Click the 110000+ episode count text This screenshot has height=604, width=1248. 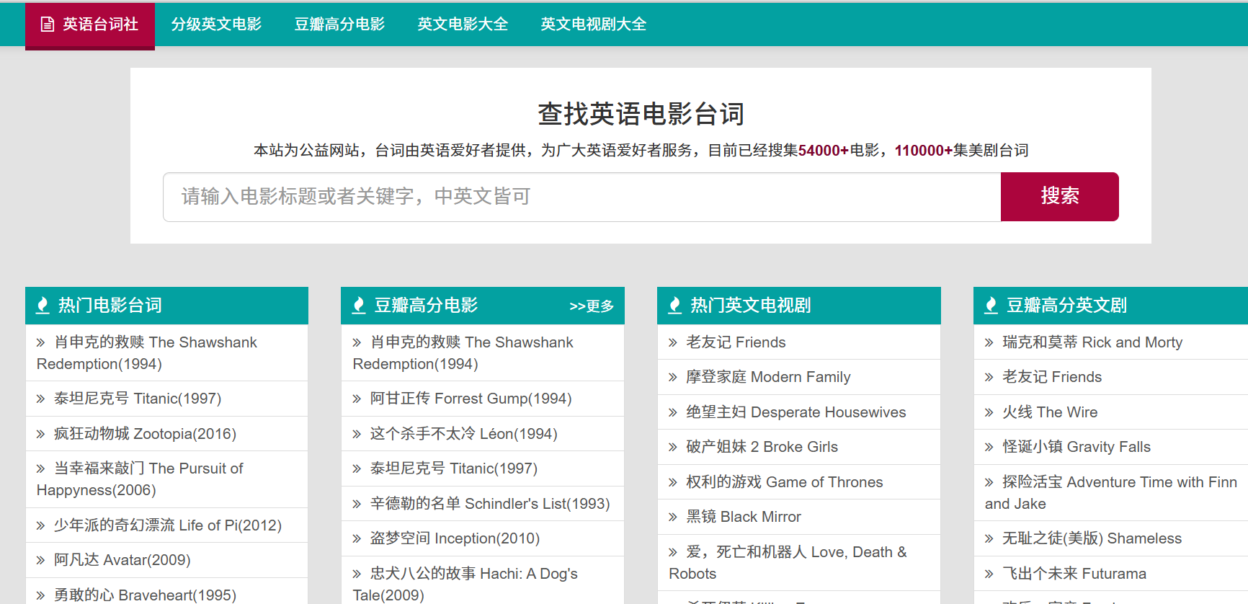point(924,151)
